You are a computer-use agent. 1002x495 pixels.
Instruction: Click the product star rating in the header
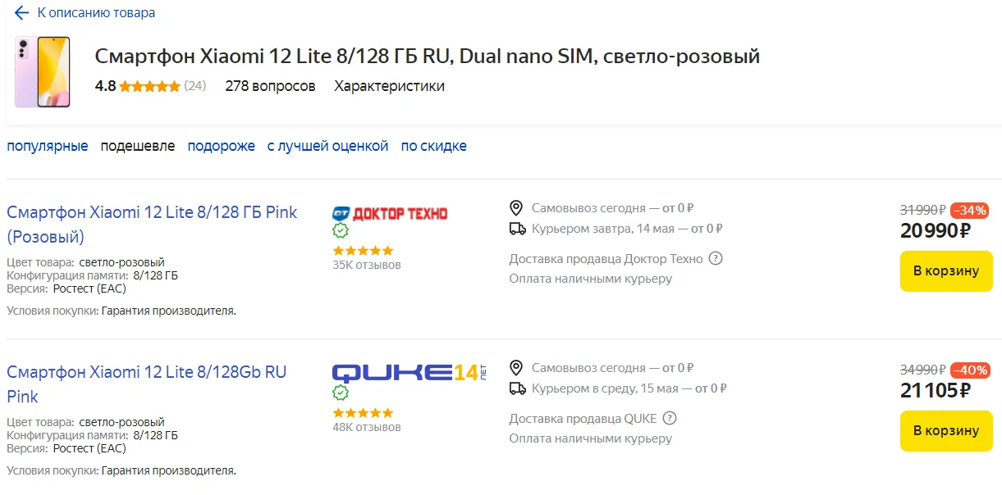tap(149, 86)
